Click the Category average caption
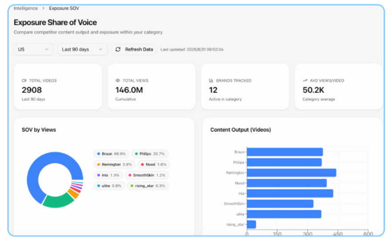This screenshot has height=243, width=391. coord(319,99)
